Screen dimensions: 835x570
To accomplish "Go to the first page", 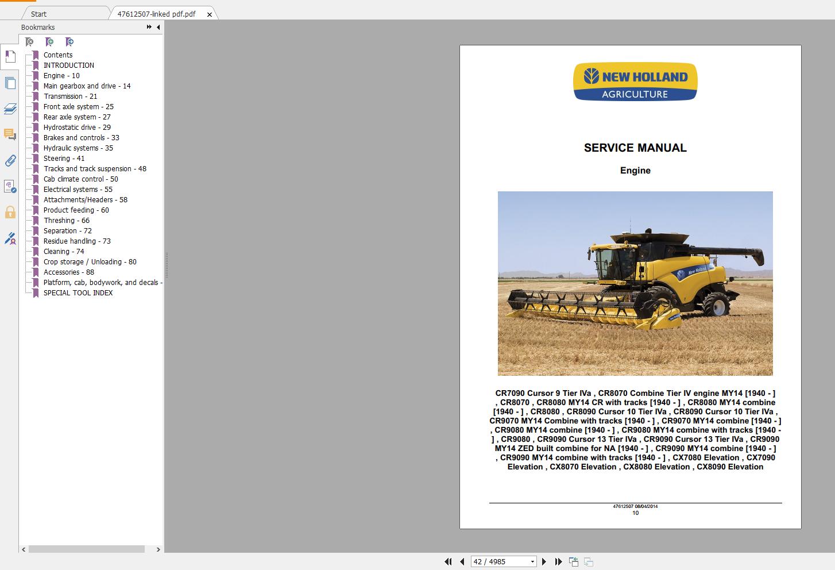I will coord(448,561).
